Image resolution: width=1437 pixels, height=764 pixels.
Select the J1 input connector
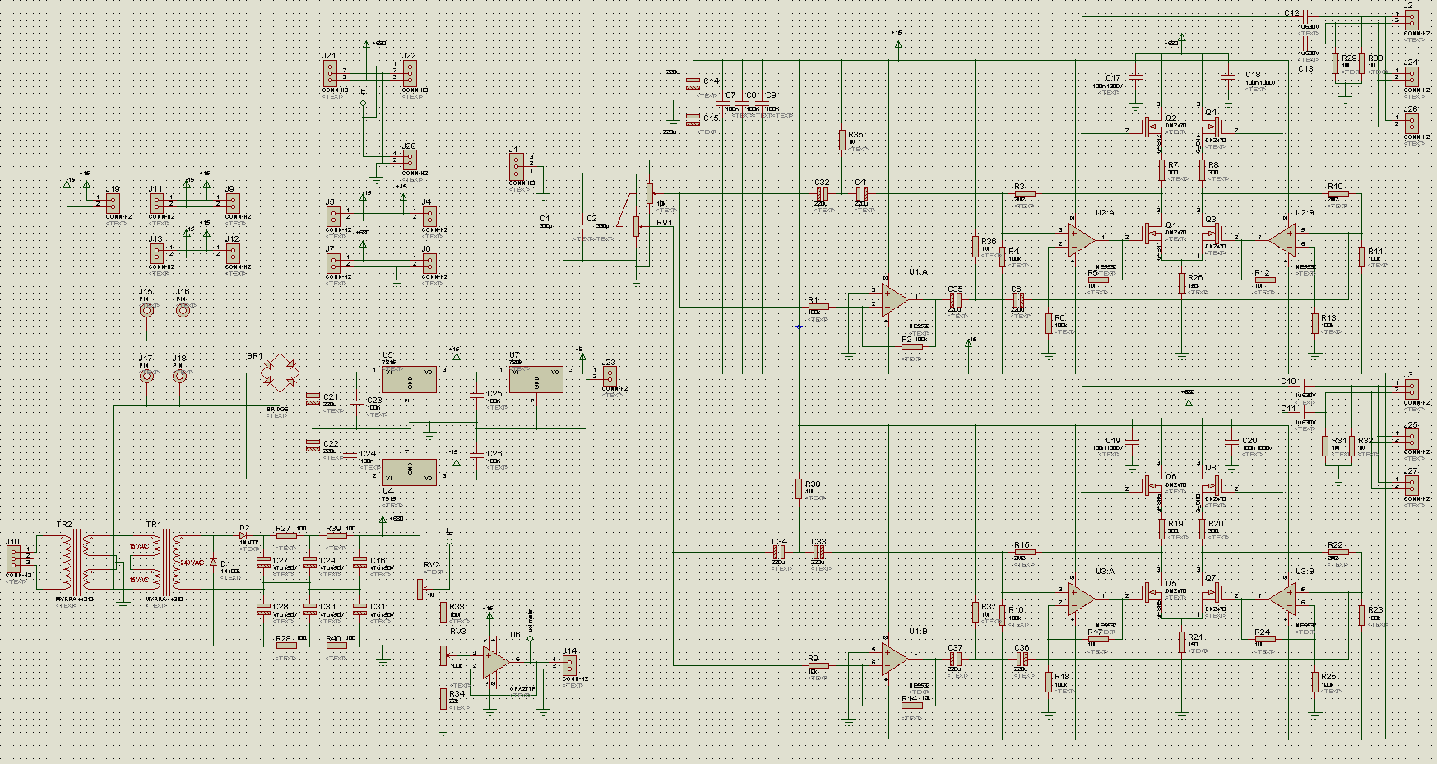tap(516, 166)
